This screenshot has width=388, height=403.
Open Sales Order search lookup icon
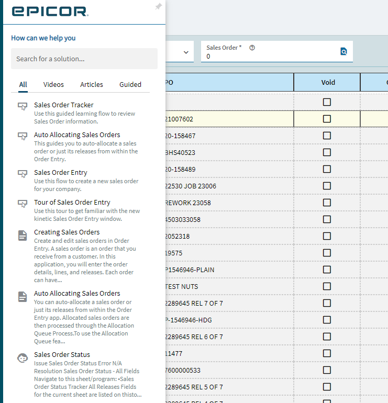(x=343, y=51)
